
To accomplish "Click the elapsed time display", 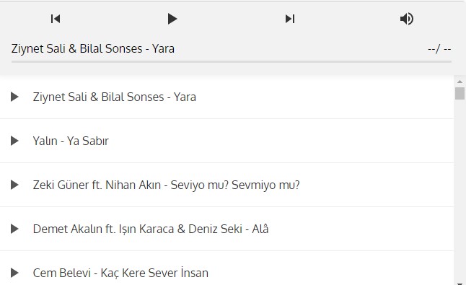I will tap(439, 49).
